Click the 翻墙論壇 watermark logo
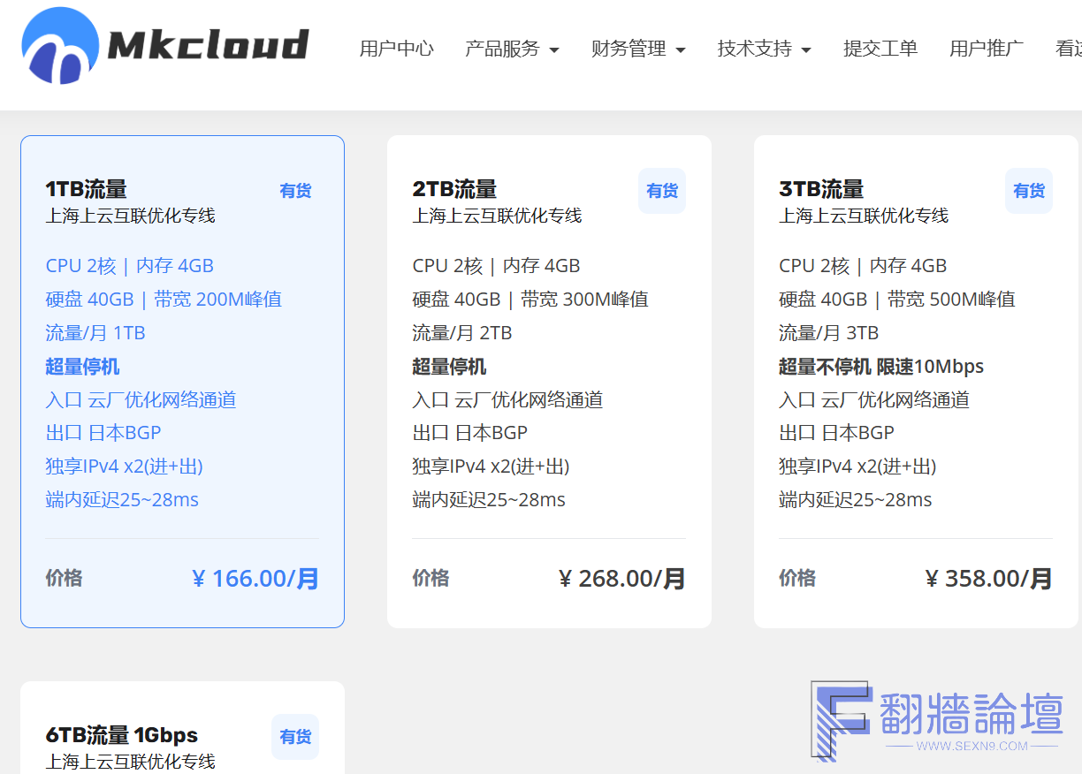This screenshot has height=774, width=1082. 937,719
